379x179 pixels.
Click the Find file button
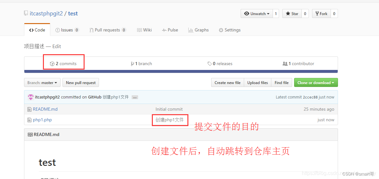[282, 83]
